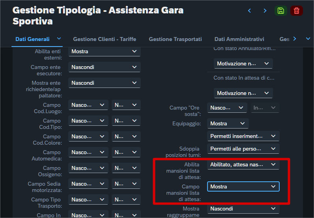
Task: Open the Gestione Trasportati tab
Action: (175, 39)
